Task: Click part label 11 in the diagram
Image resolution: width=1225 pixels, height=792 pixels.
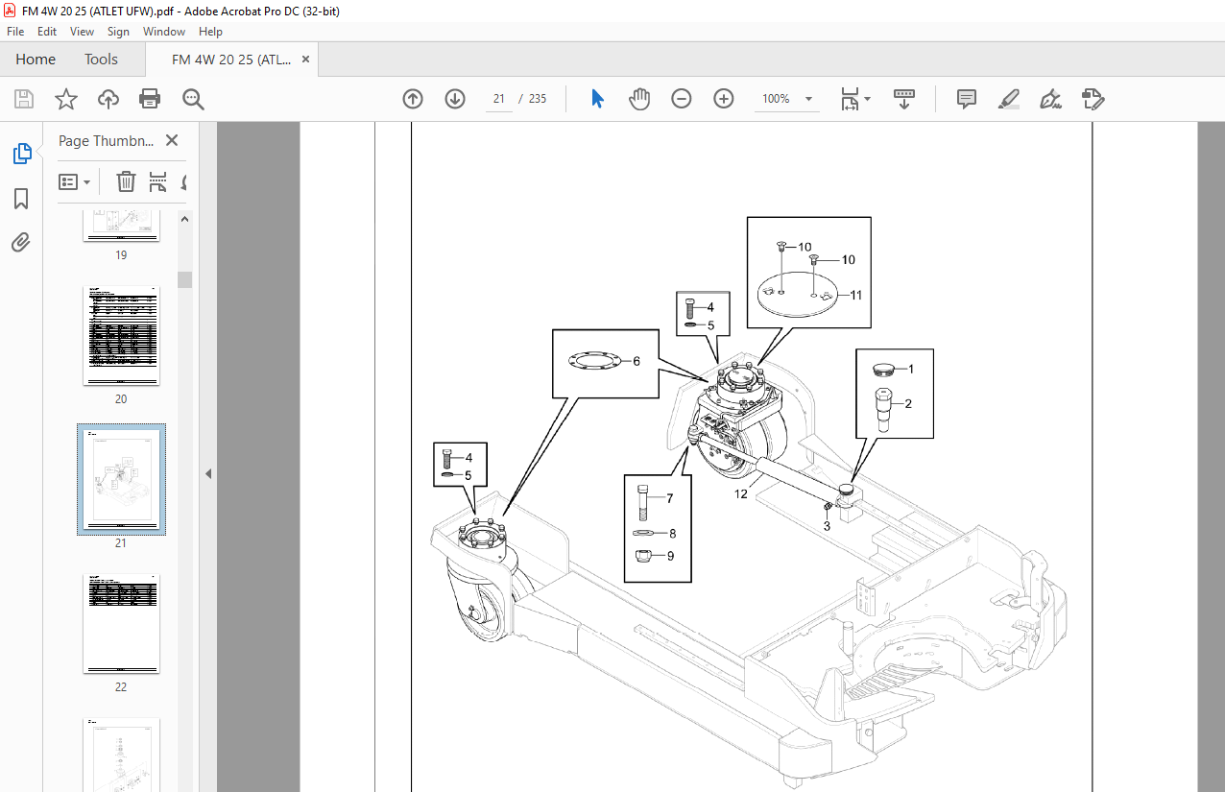Action: tap(855, 295)
